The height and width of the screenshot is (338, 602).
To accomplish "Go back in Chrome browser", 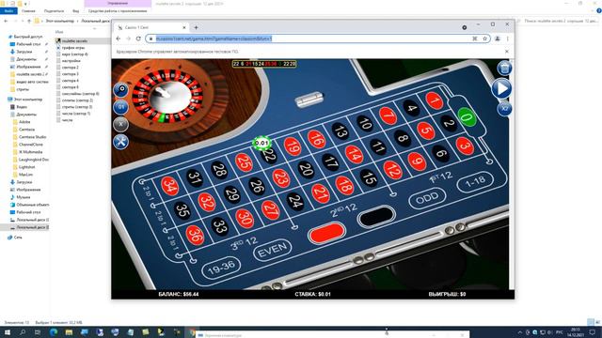I will (119, 38).
